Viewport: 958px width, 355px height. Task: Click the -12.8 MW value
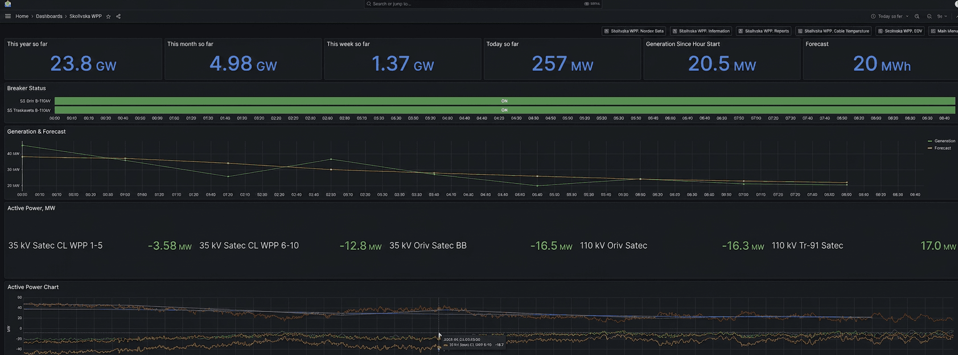(x=360, y=246)
